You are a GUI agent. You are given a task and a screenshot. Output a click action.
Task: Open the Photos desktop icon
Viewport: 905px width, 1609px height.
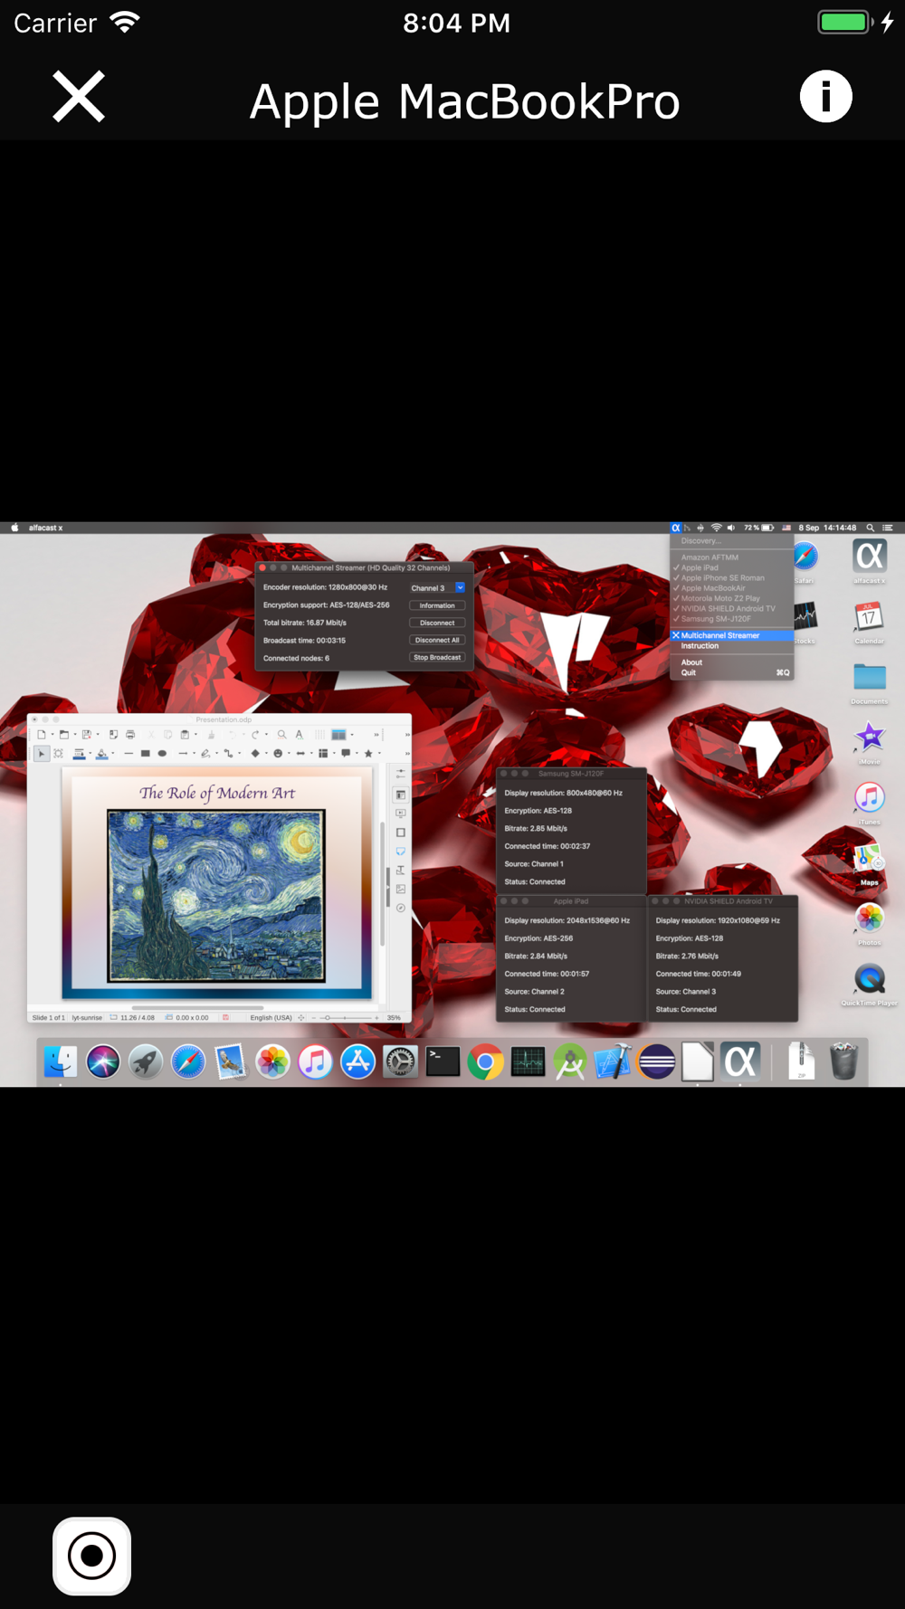pos(870,922)
